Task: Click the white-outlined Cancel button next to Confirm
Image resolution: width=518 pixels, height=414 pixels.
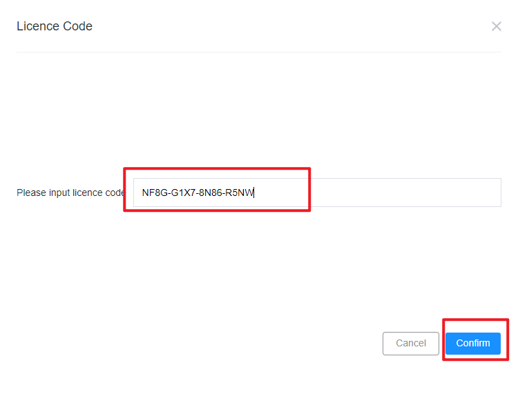Action: (x=411, y=344)
